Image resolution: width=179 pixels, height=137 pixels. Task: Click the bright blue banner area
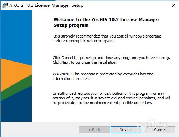[16, 35]
